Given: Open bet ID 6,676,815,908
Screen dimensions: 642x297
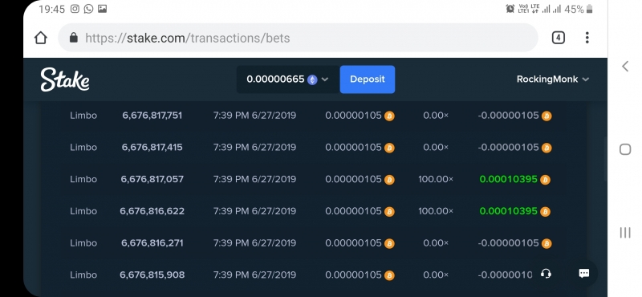Looking at the screenshot, I should (152, 275).
